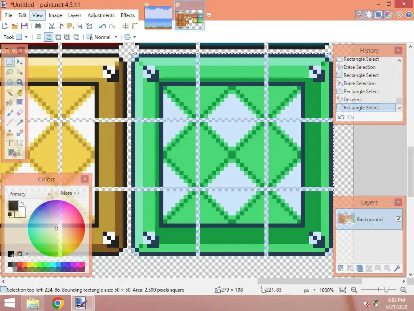The width and height of the screenshot is (414, 311).
Task: Select the Zoom magnifier tool
Action: (x=19, y=82)
